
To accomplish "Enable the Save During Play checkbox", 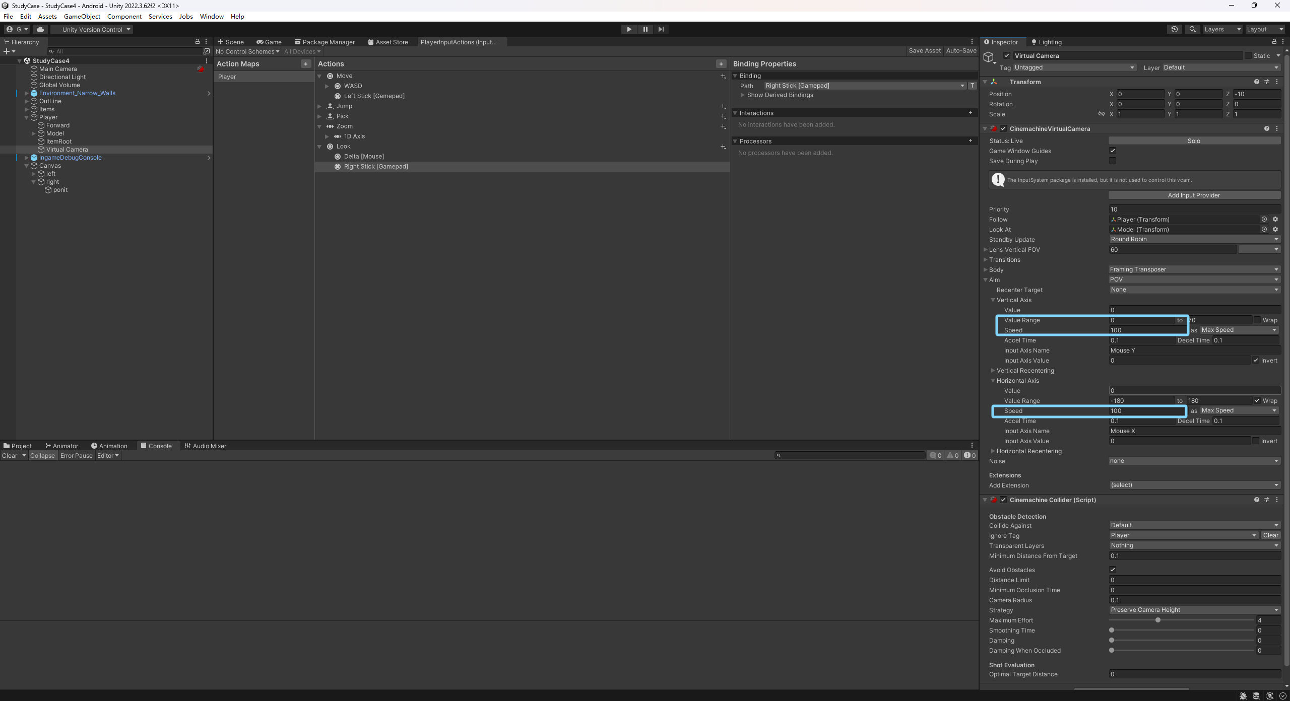I will [1113, 161].
